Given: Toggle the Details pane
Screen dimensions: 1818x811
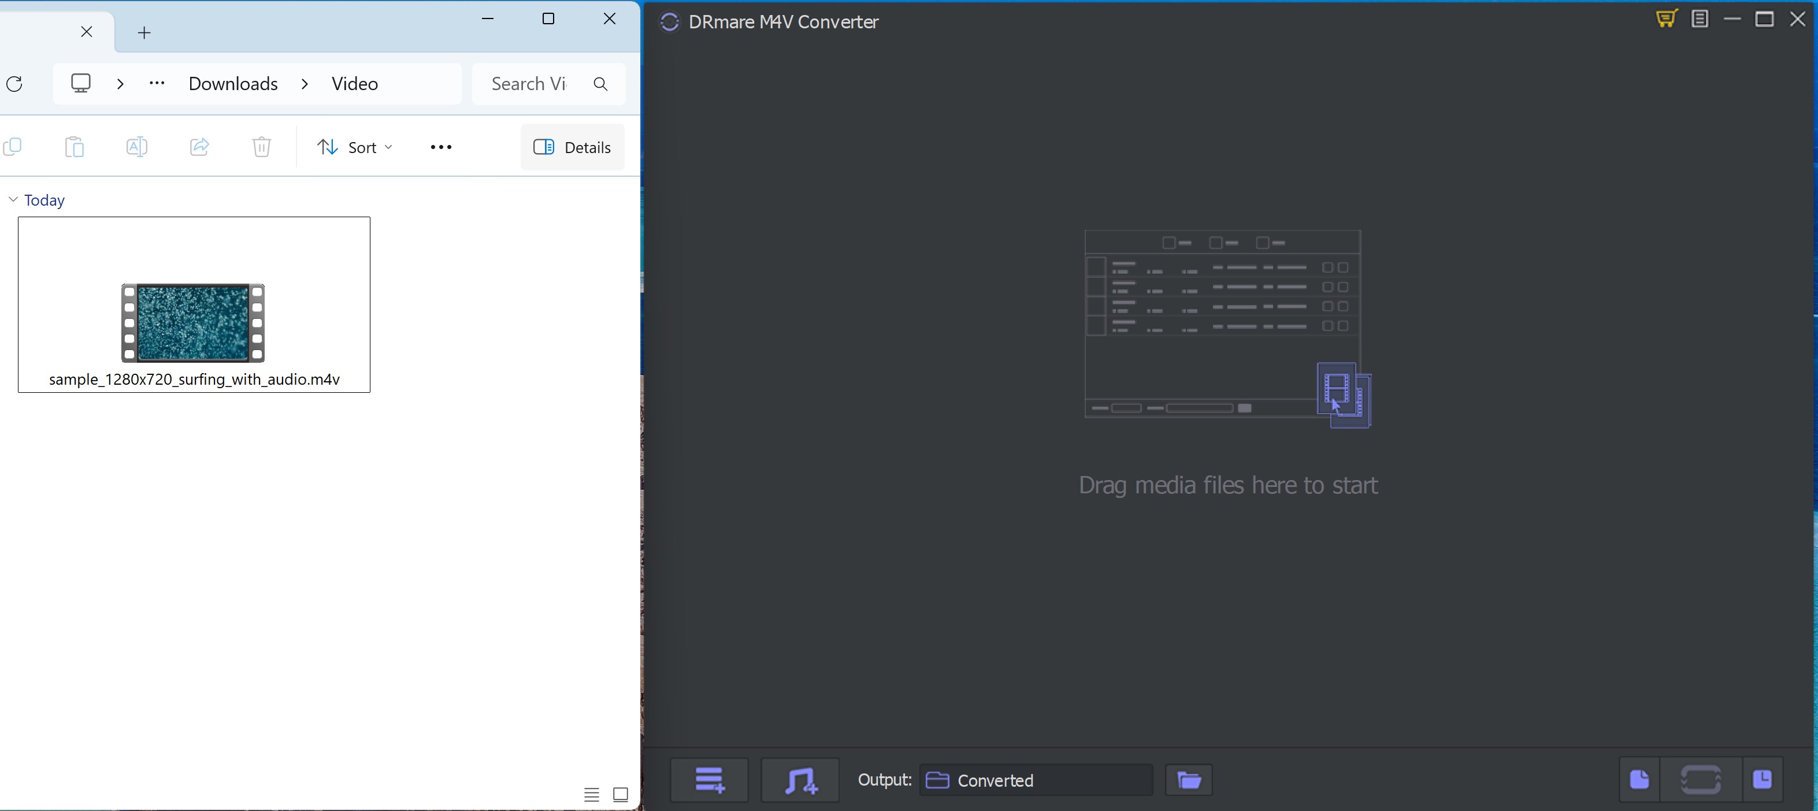Looking at the screenshot, I should (572, 147).
